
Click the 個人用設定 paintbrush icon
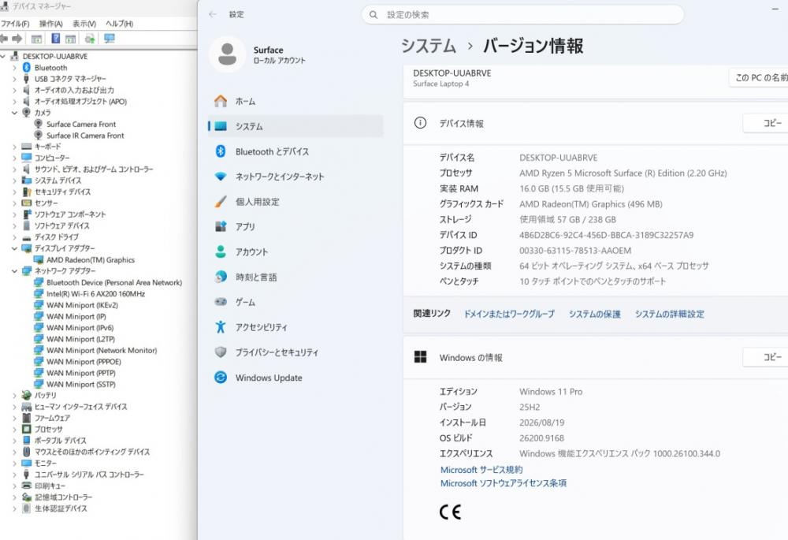coord(221,202)
